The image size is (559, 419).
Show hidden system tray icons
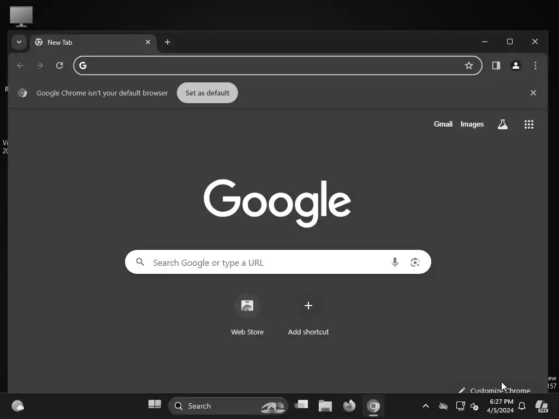click(x=425, y=406)
